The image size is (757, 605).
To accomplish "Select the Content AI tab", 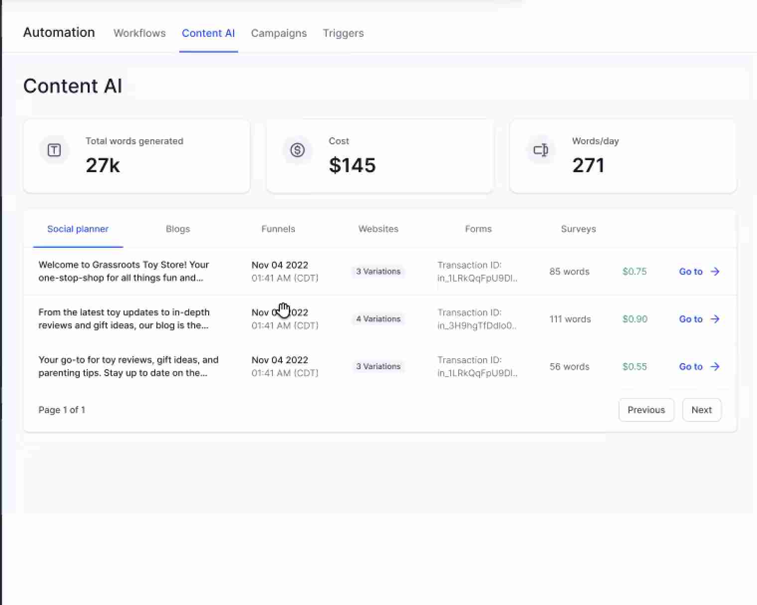I will tap(208, 33).
